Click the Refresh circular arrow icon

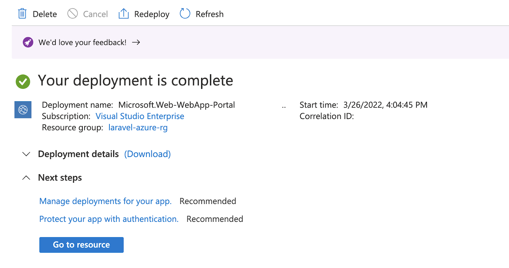185,14
